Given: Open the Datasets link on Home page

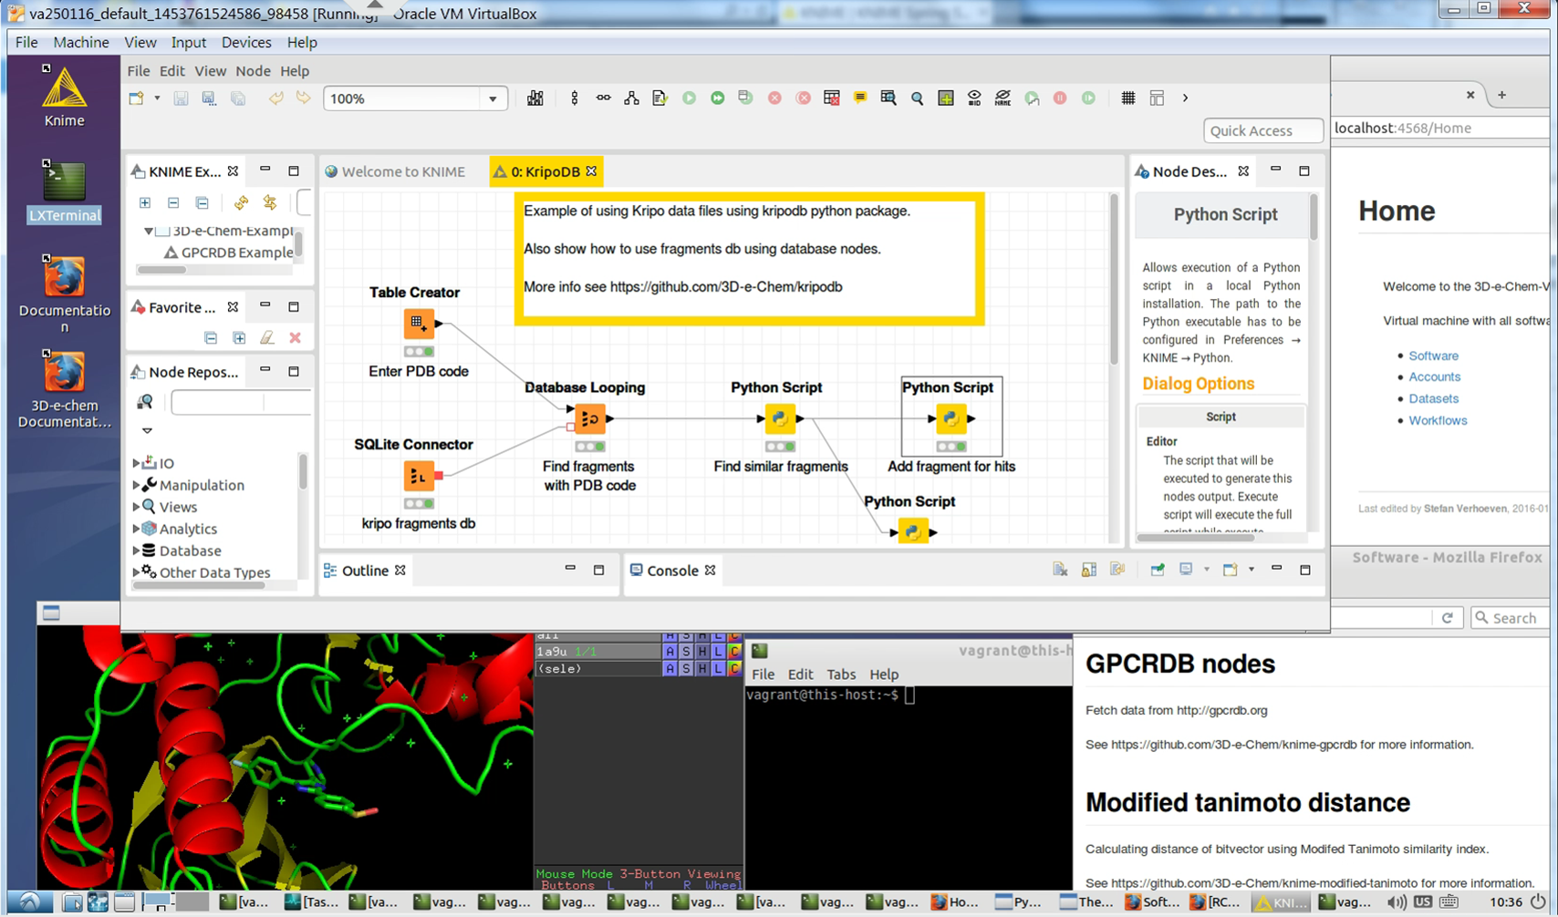Looking at the screenshot, I should (1433, 398).
